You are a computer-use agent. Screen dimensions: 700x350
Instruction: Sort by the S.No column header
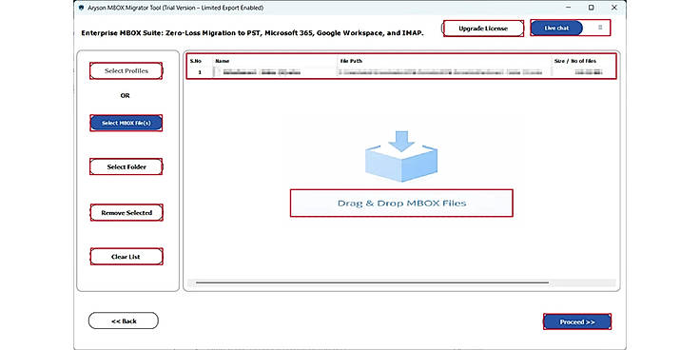[x=197, y=61]
